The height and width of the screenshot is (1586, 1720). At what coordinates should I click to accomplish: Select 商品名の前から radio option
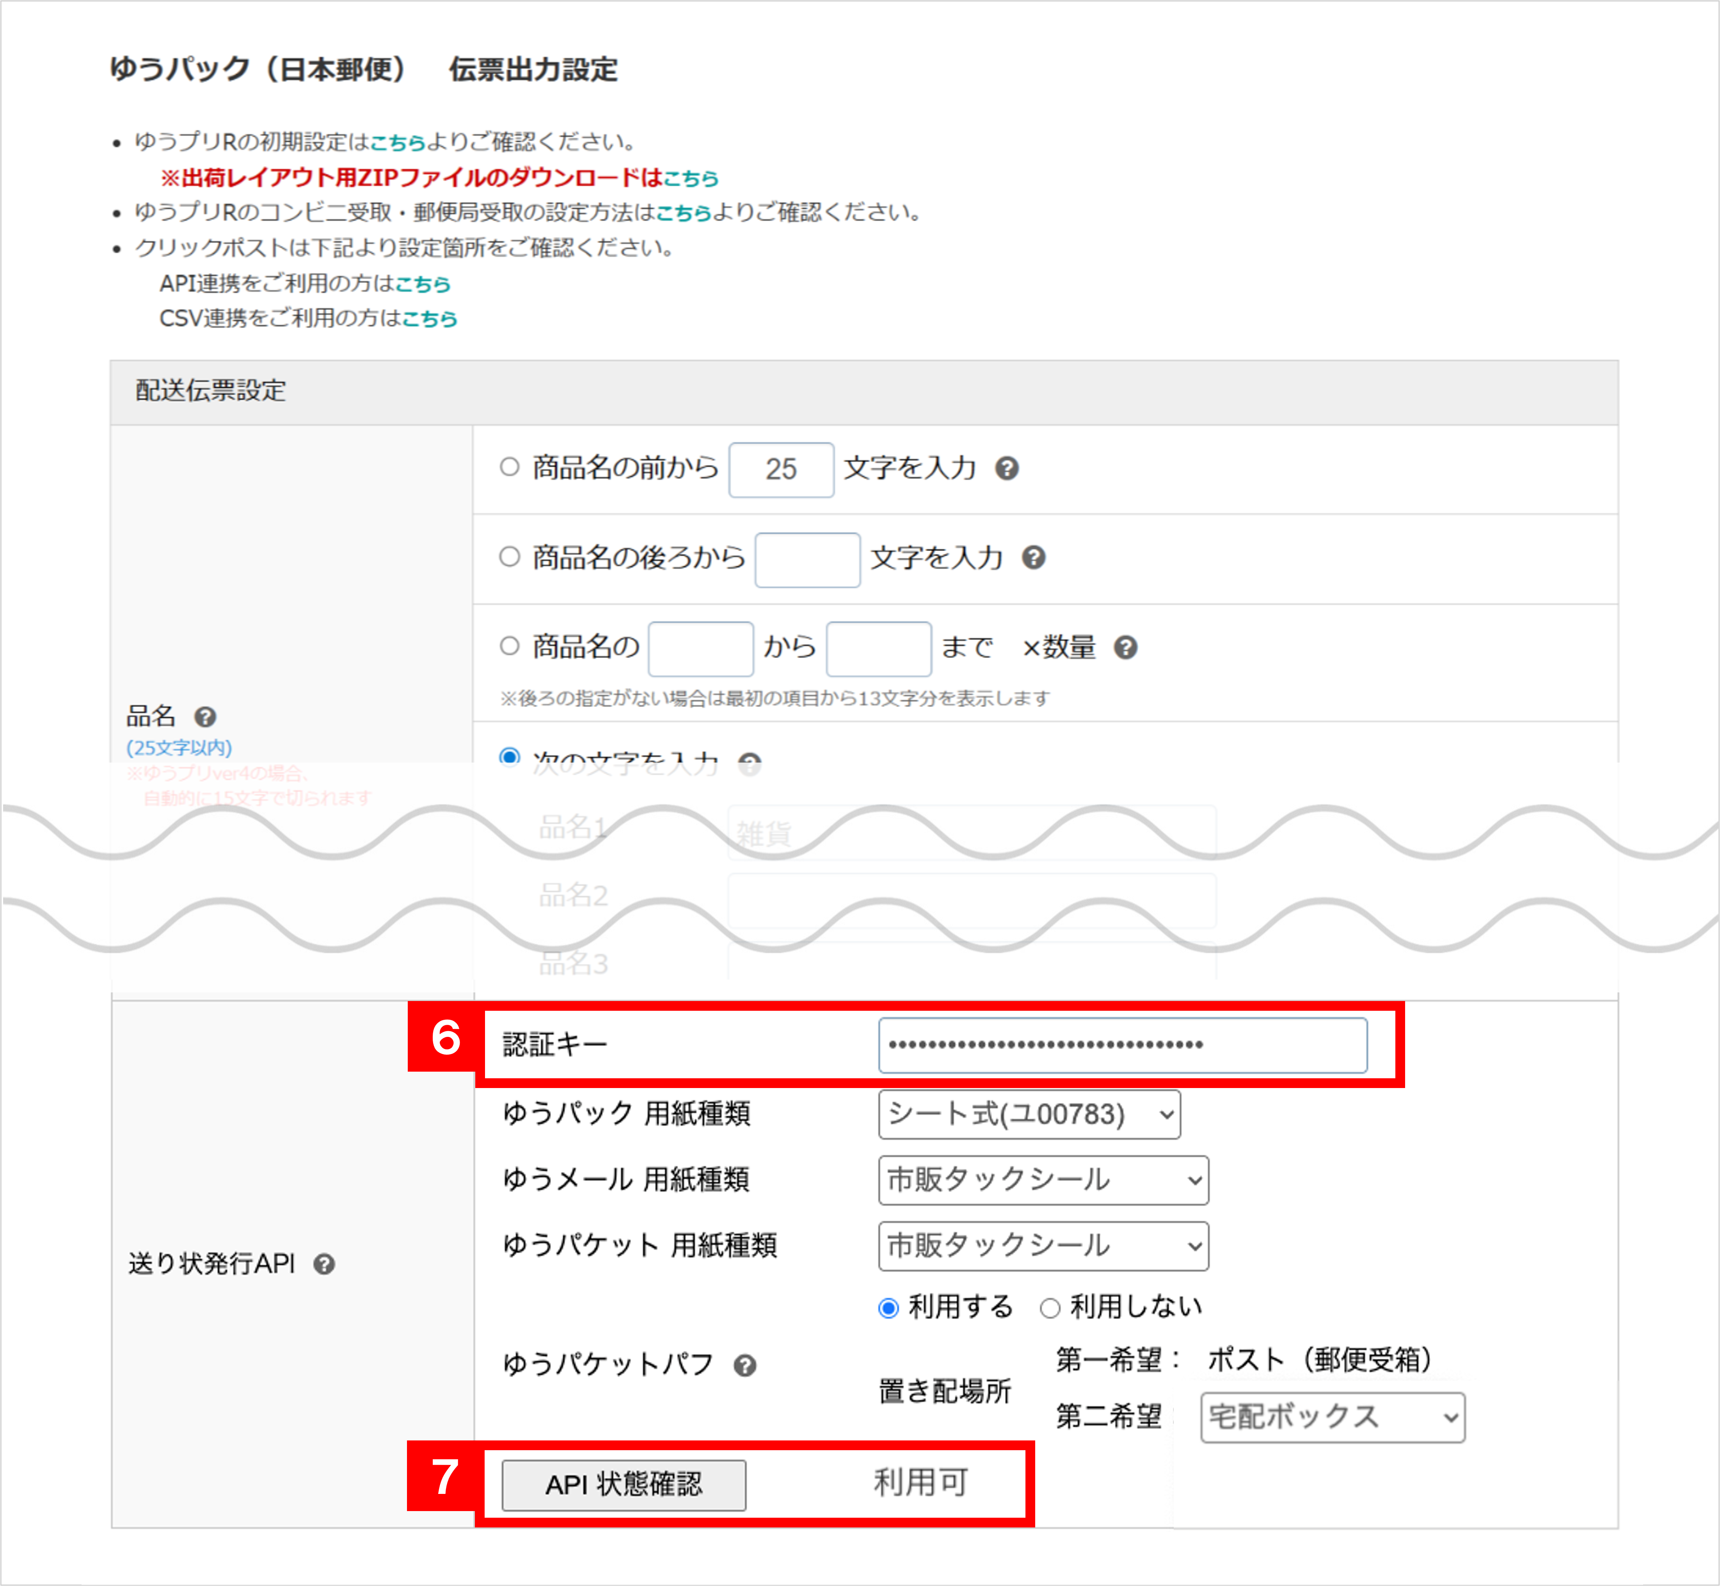pos(510,467)
